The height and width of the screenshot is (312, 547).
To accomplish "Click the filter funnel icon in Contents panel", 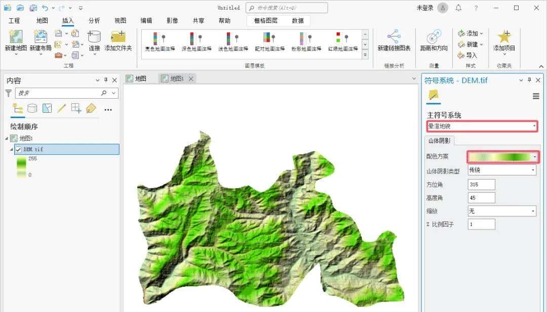I will (9, 94).
